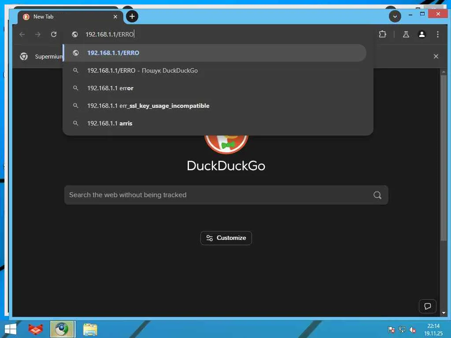Click the network tray icon
Viewport: 451px width, 338px height.
pyautogui.click(x=402, y=330)
